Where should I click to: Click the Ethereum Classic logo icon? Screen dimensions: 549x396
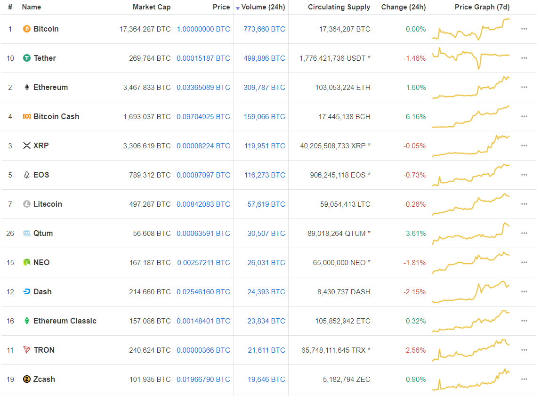(27, 321)
